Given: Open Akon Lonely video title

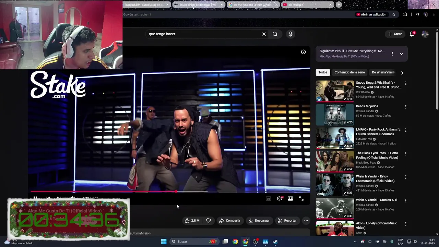Looking at the screenshot, I should 376,225.
